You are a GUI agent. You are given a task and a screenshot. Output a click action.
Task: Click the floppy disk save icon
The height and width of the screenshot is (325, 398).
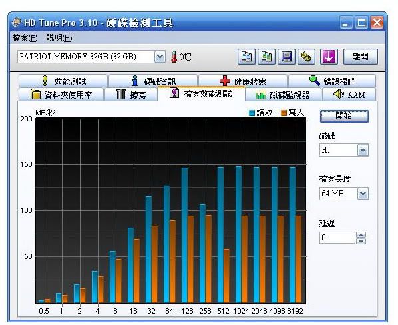287,57
